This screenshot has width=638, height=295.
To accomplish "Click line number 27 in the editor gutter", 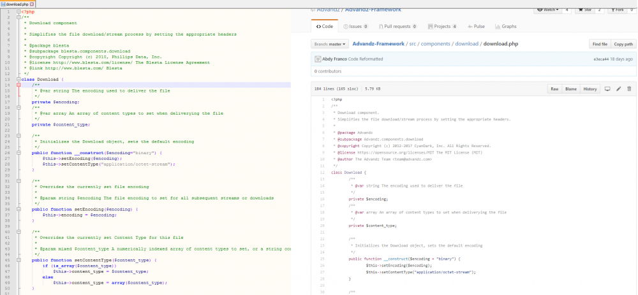I will pos(8,159).
